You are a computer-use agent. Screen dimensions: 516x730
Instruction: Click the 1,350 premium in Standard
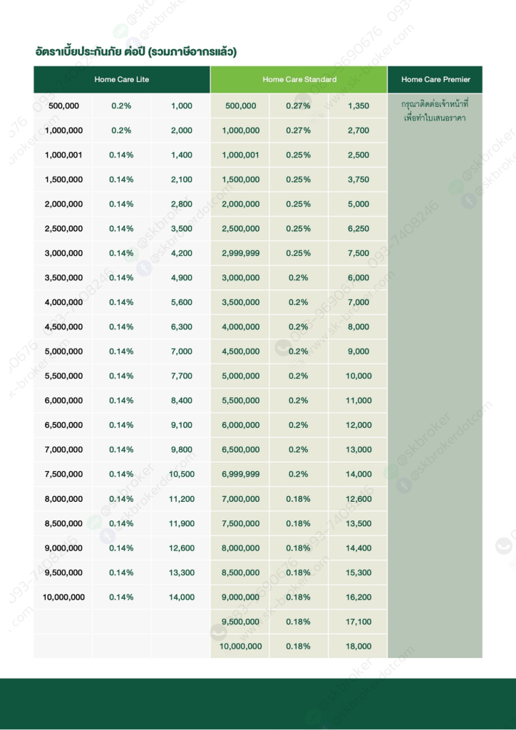click(358, 106)
